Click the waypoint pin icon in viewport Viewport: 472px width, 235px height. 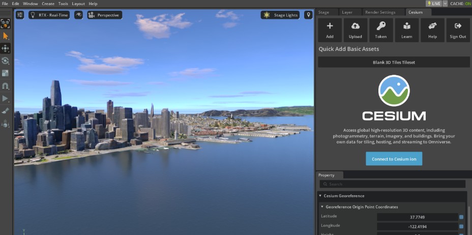point(308,15)
